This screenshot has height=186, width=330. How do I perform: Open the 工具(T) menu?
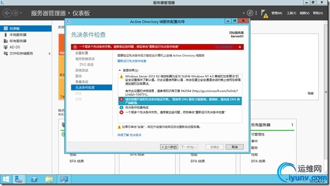[291, 13]
